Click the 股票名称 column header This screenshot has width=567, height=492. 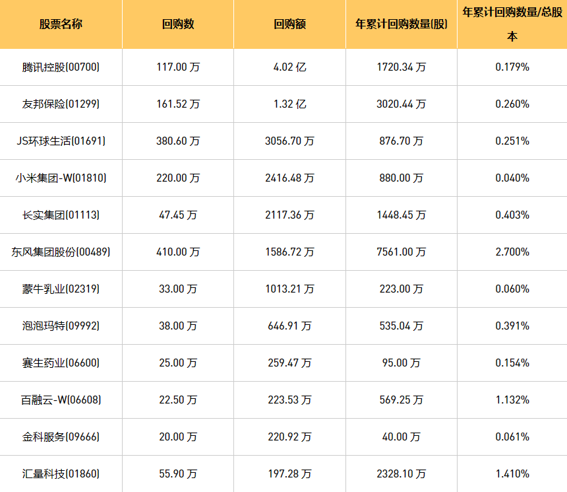[x=61, y=24]
